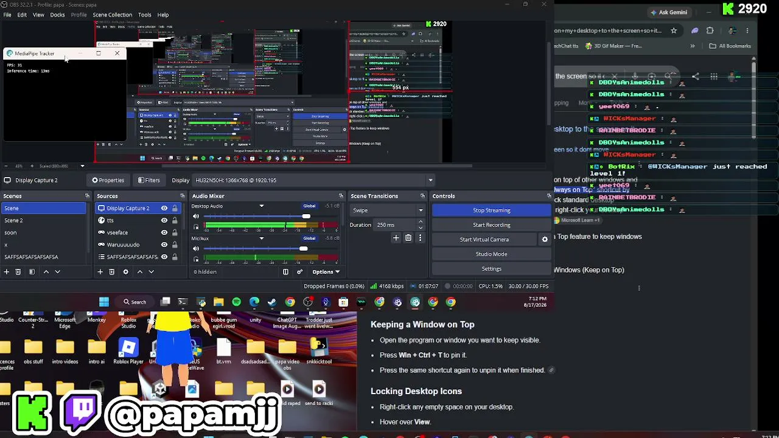
Task: Click Start Virtual Camera button
Action: point(484,240)
